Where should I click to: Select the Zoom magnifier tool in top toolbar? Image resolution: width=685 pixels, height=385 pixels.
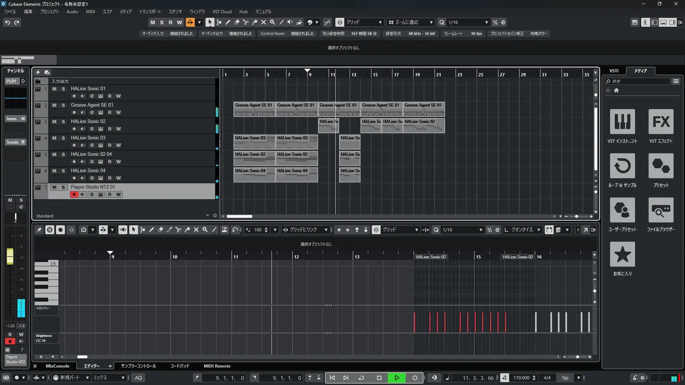point(272,22)
